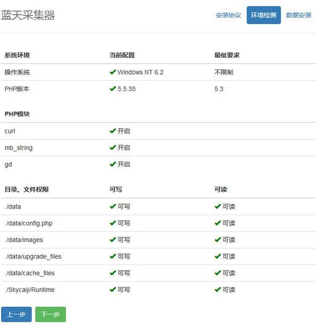Select the 环境检测 tab
This screenshot has height=326, width=316.
pos(264,15)
